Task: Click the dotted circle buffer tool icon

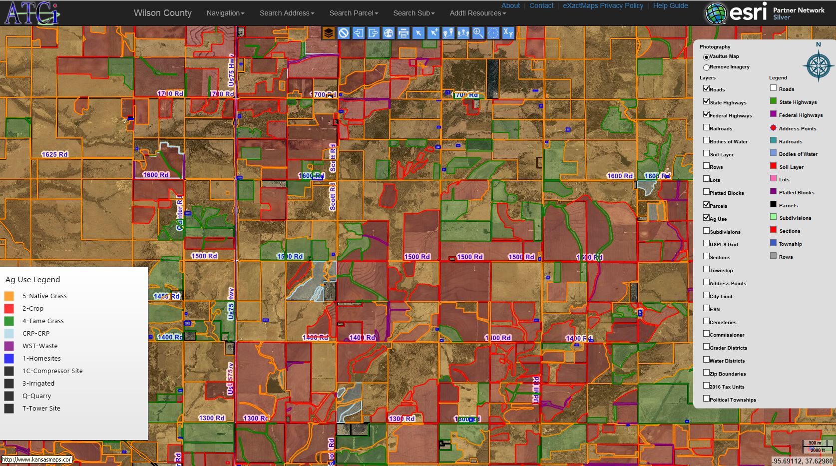Action: 493,33
